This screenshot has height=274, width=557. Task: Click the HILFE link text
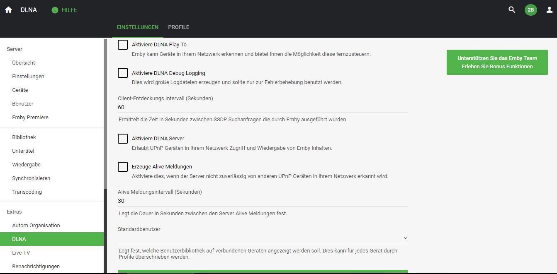click(x=69, y=10)
